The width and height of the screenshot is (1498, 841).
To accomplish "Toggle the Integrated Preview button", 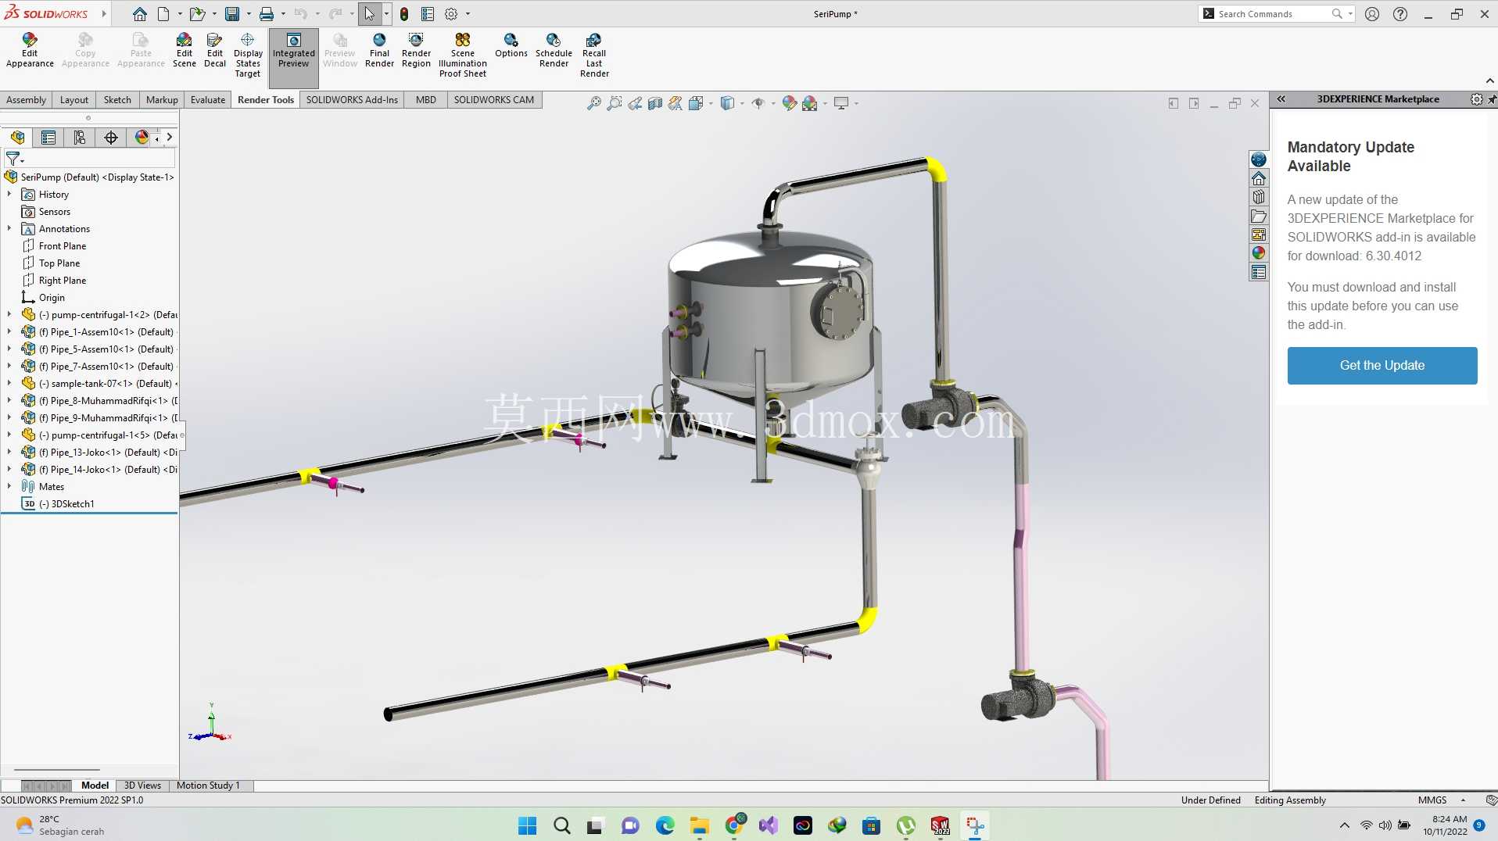I will [x=293, y=51].
